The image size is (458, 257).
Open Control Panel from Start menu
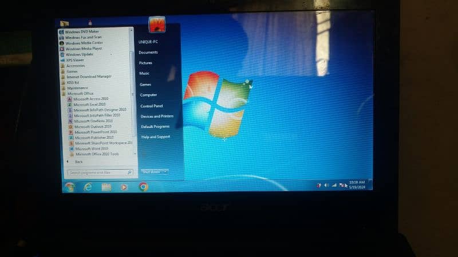point(152,106)
